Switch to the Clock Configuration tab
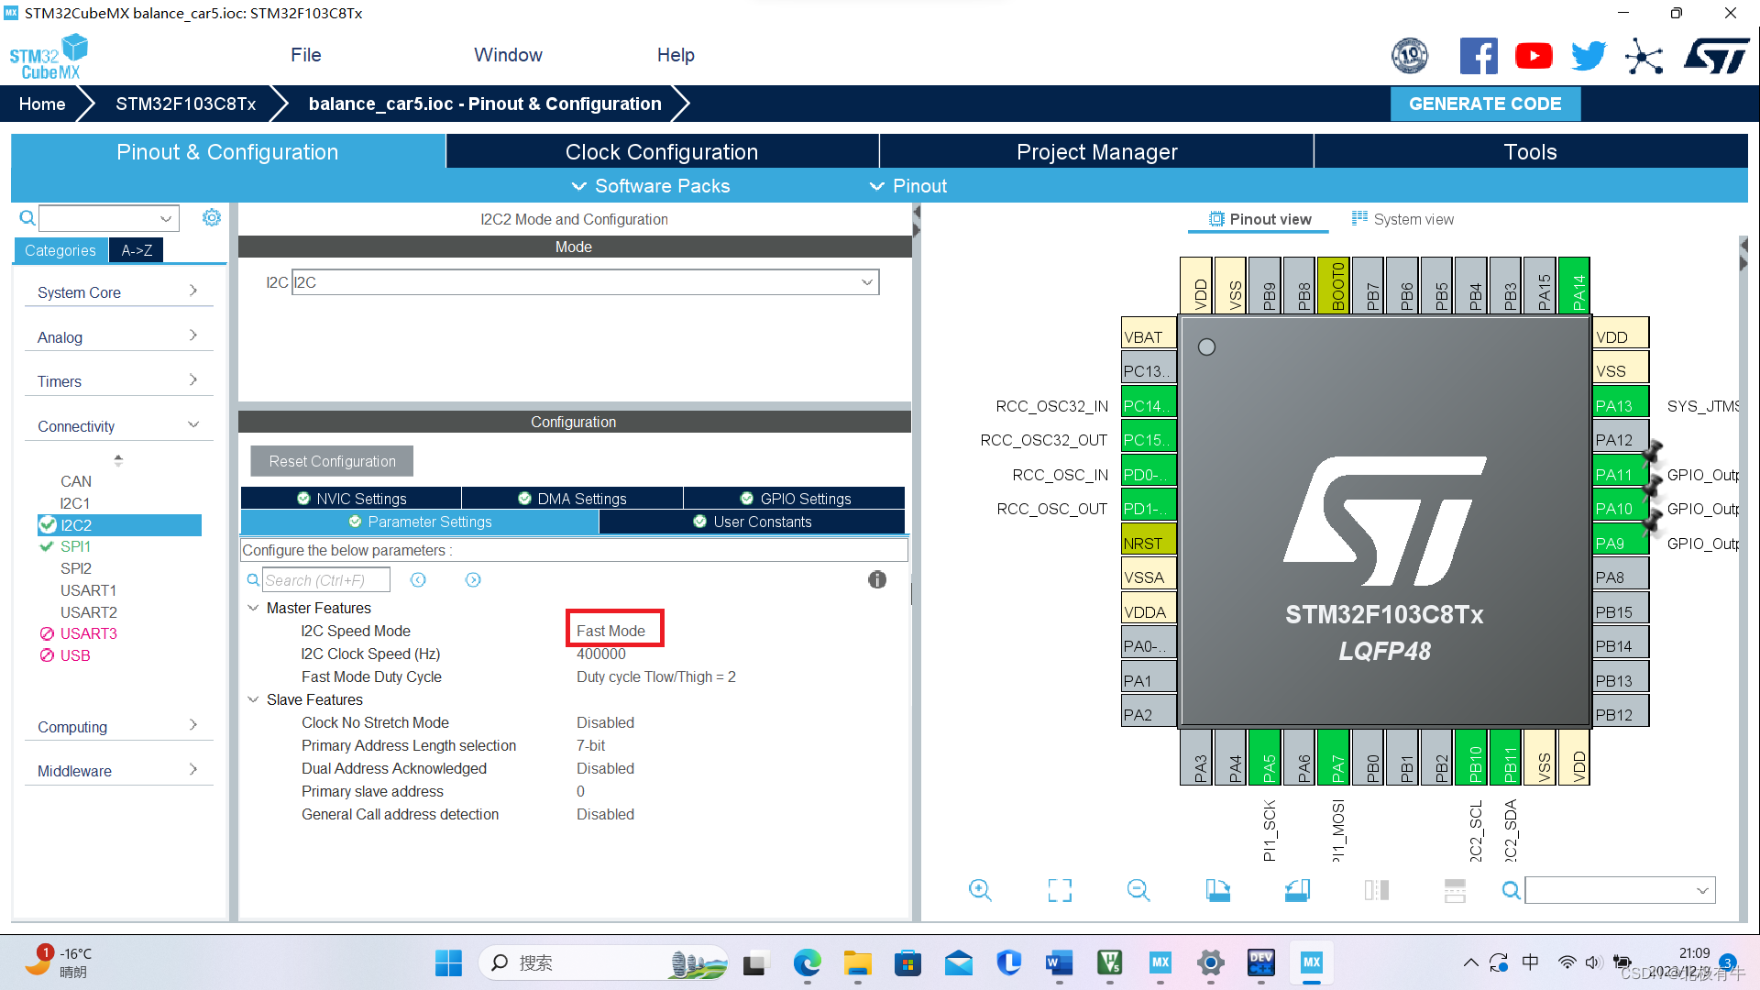The width and height of the screenshot is (1760, 990). tap(661, 152)
